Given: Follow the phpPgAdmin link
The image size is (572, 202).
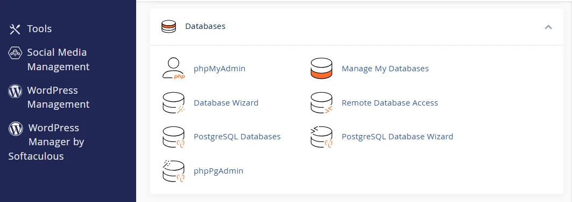Looking at the screenshot, I should point(218,171).
